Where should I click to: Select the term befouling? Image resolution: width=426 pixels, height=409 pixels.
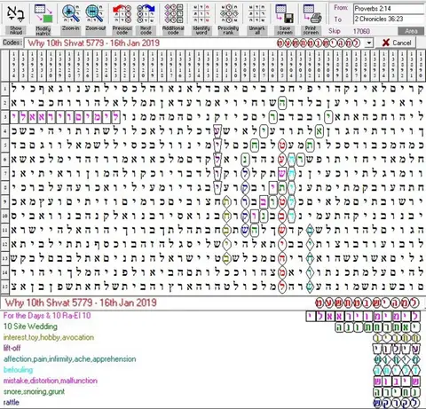(18, 370)
